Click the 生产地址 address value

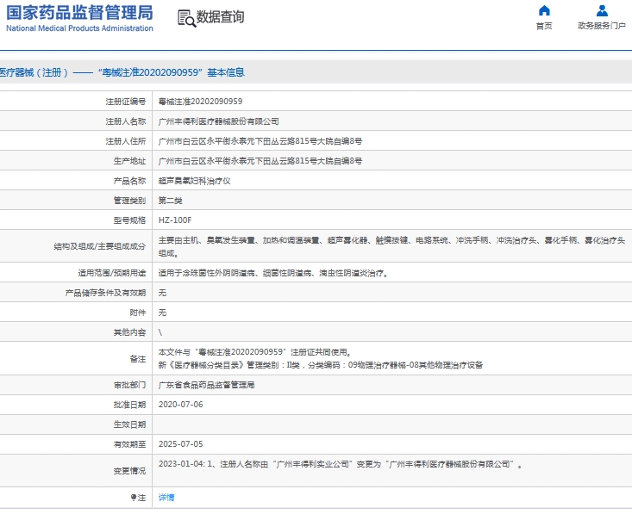[x=260, y=161]
